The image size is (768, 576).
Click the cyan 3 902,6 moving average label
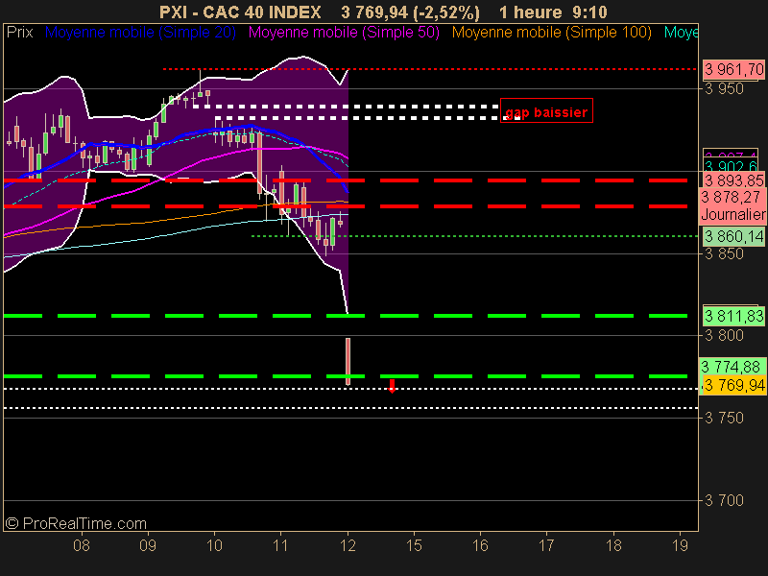pos(731,165)
